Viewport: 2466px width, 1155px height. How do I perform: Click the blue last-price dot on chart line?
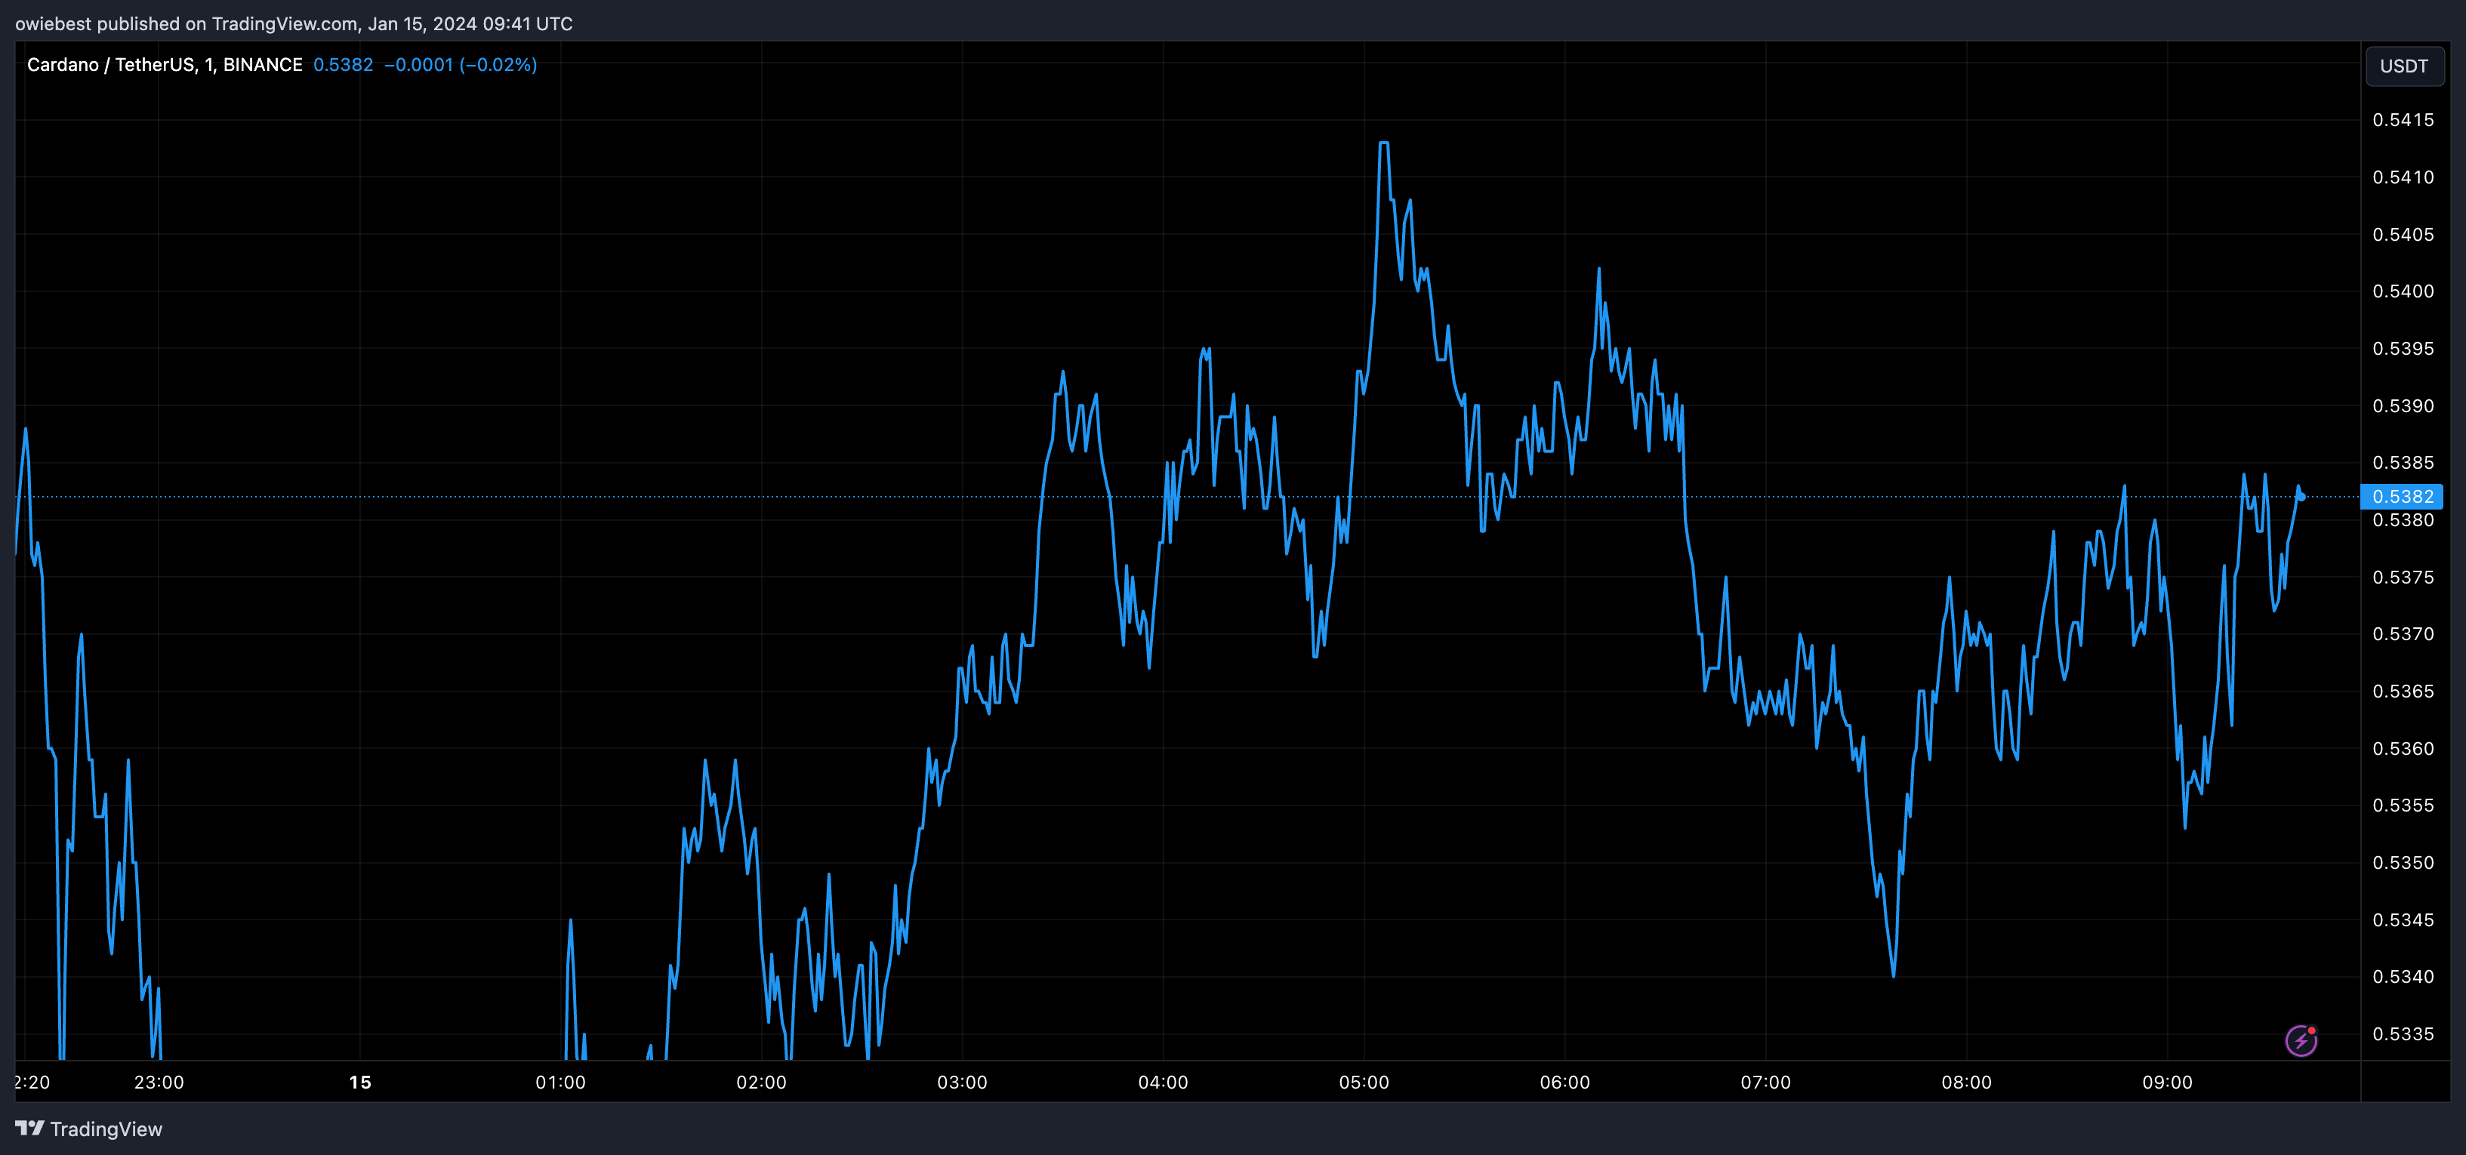point(2301,497)
